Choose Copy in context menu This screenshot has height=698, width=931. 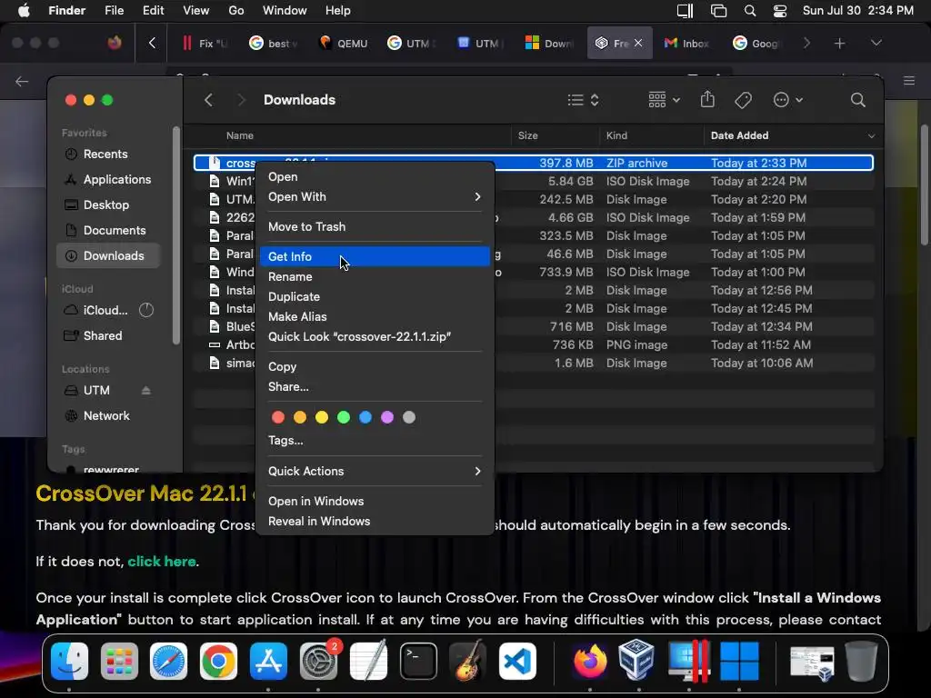coord(375,367)
